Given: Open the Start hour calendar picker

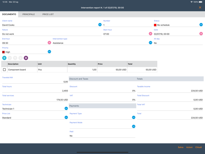Looking at the screenshot, I should (x=150, y=33).
